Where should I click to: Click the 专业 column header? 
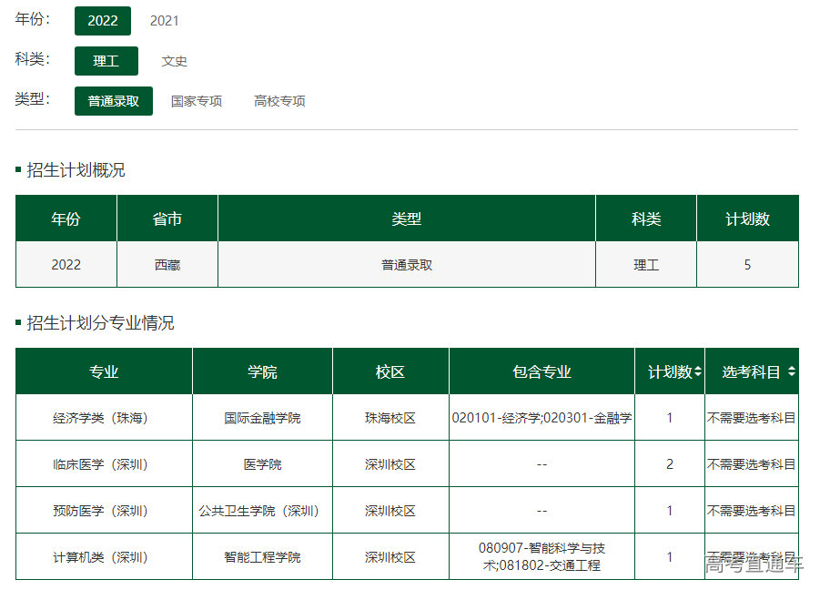coord(104,371)
